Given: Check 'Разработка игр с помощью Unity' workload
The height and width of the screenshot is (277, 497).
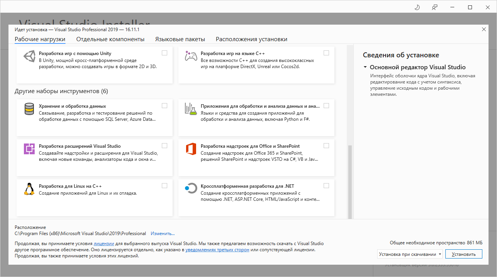Looking at the screenshot, I should (x=165, y=53).
